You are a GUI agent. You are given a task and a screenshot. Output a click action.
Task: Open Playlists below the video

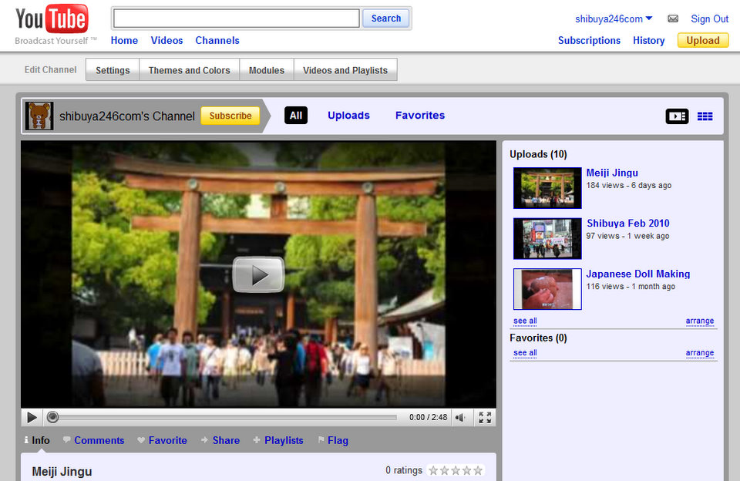[278, 440]
